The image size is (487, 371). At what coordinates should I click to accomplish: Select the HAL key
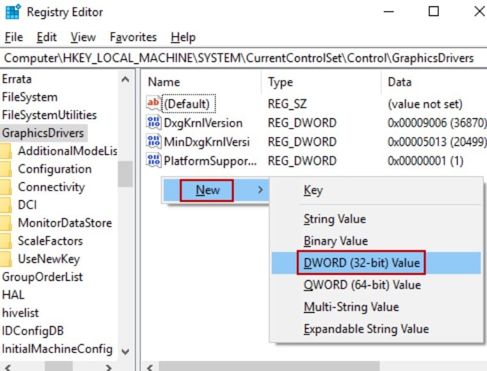coord(13,295)
